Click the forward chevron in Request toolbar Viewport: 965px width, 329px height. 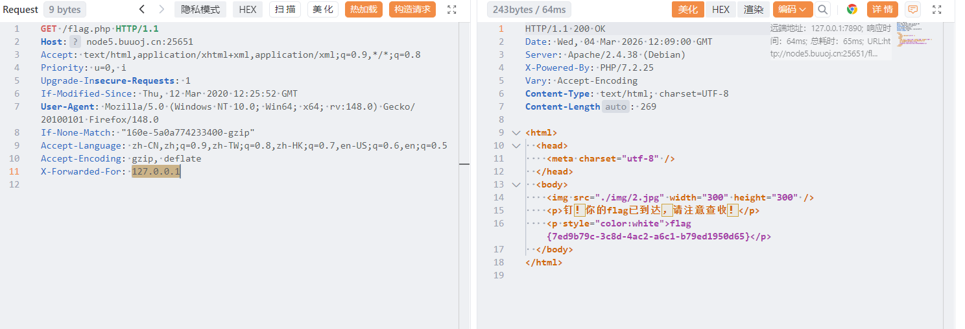click(x=162, y=10)
